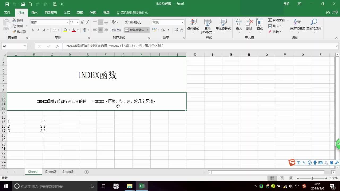
Task: Switch to Sheet2
Action: pos(50,172)
